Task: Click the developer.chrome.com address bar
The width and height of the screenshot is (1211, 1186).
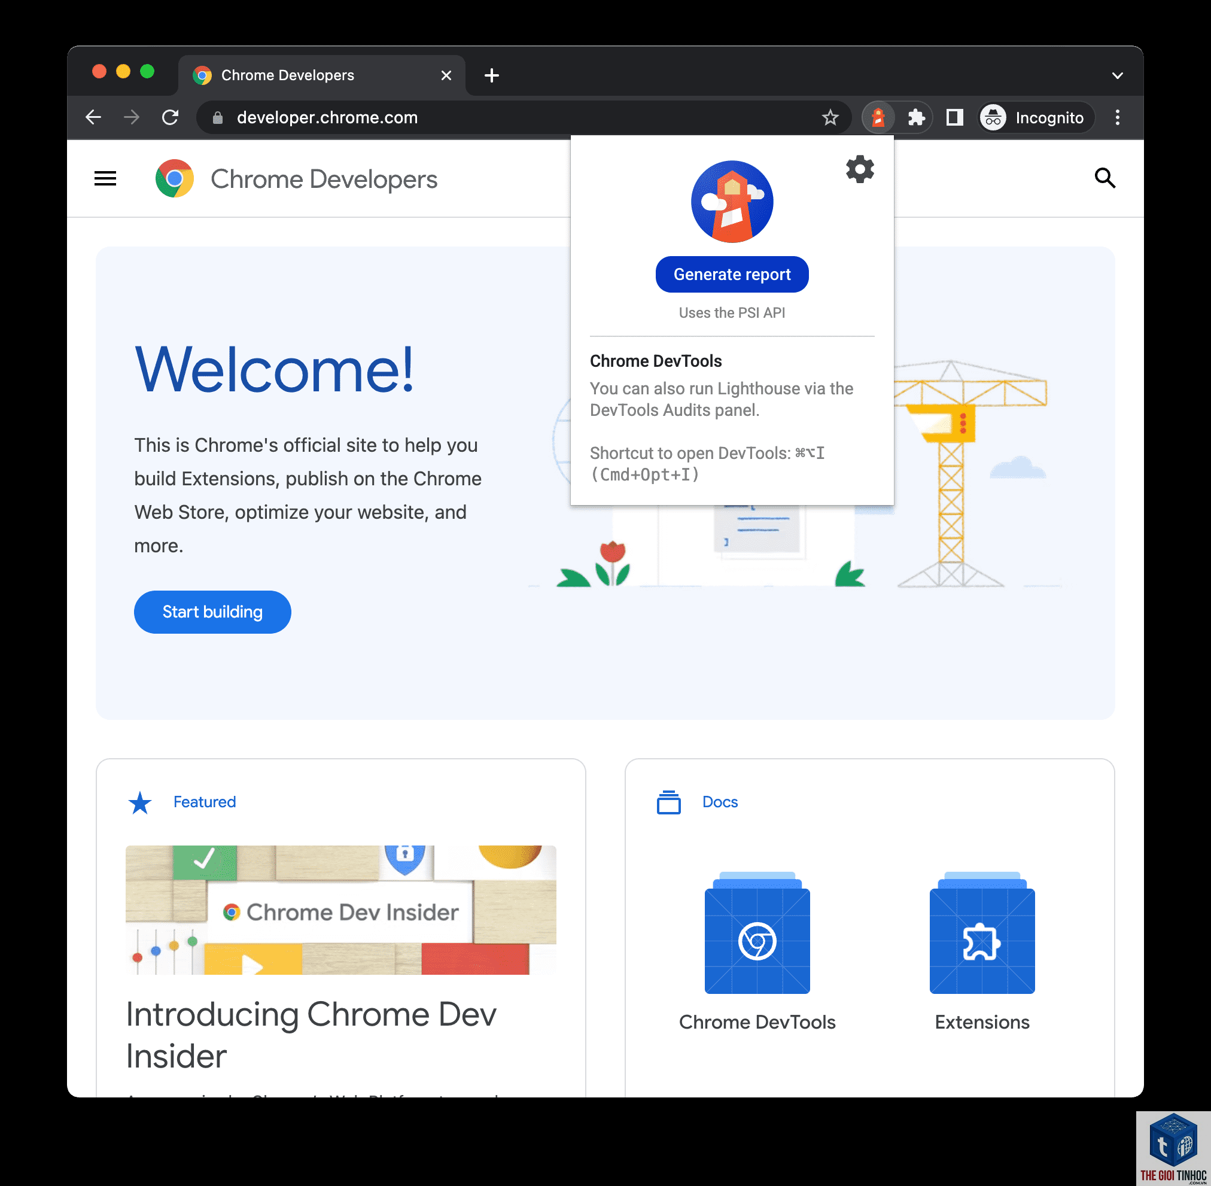Action: point(524,117)
